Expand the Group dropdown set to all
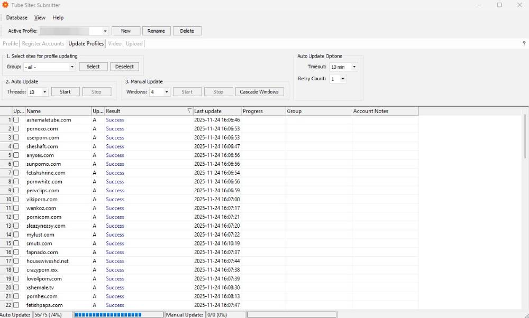 [x=72, y=67]
